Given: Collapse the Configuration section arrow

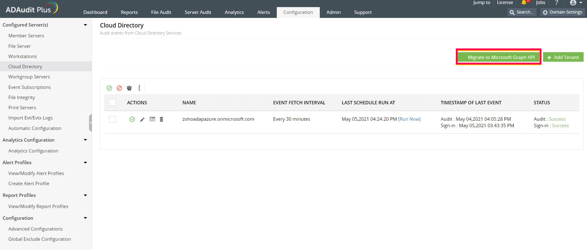Looking at the screenshot, I should click(x=85, y=218).
